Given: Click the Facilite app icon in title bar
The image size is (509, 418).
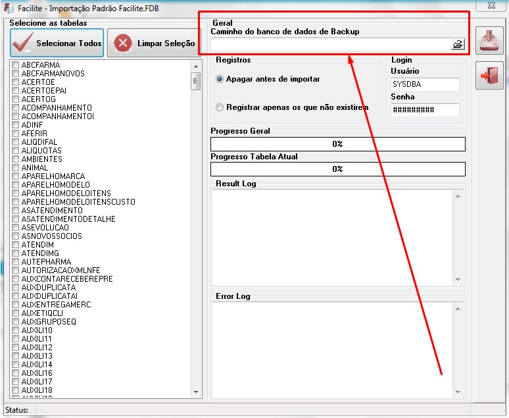Looking at the screenshot, I should [x=9, y=8].
